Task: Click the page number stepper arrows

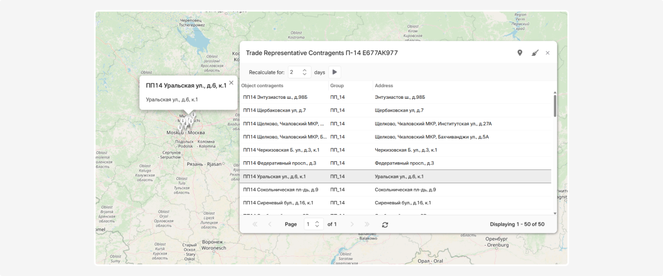Action: point(317,225)
